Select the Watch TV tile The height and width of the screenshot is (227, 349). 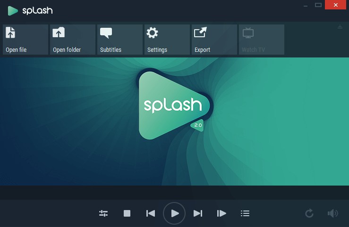pyautogui.click(x=262, y=40)
